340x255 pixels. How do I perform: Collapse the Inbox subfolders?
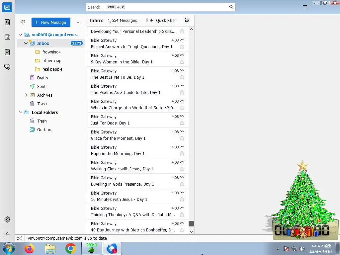pyautogui.click(x=26, y=43)
